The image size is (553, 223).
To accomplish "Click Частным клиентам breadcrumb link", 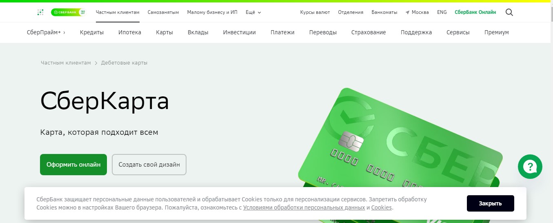I will click(x=66, y=63).
